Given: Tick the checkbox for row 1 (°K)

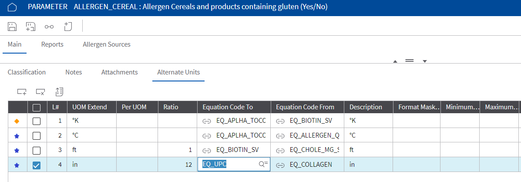Looking at the screenshot, I should tap(37, 121).
